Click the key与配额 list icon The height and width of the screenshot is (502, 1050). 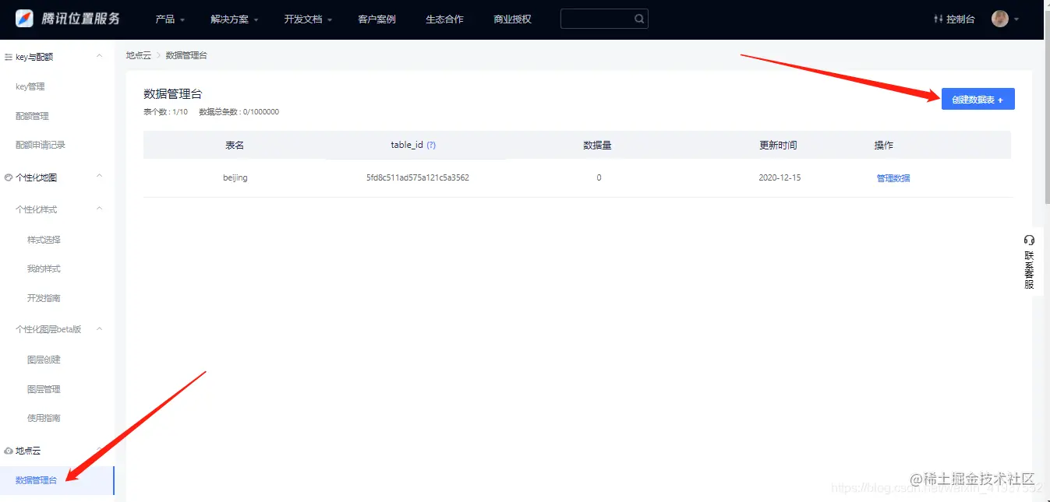point(9,57)
